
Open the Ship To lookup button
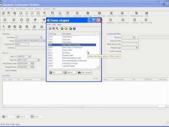(30, 56)
